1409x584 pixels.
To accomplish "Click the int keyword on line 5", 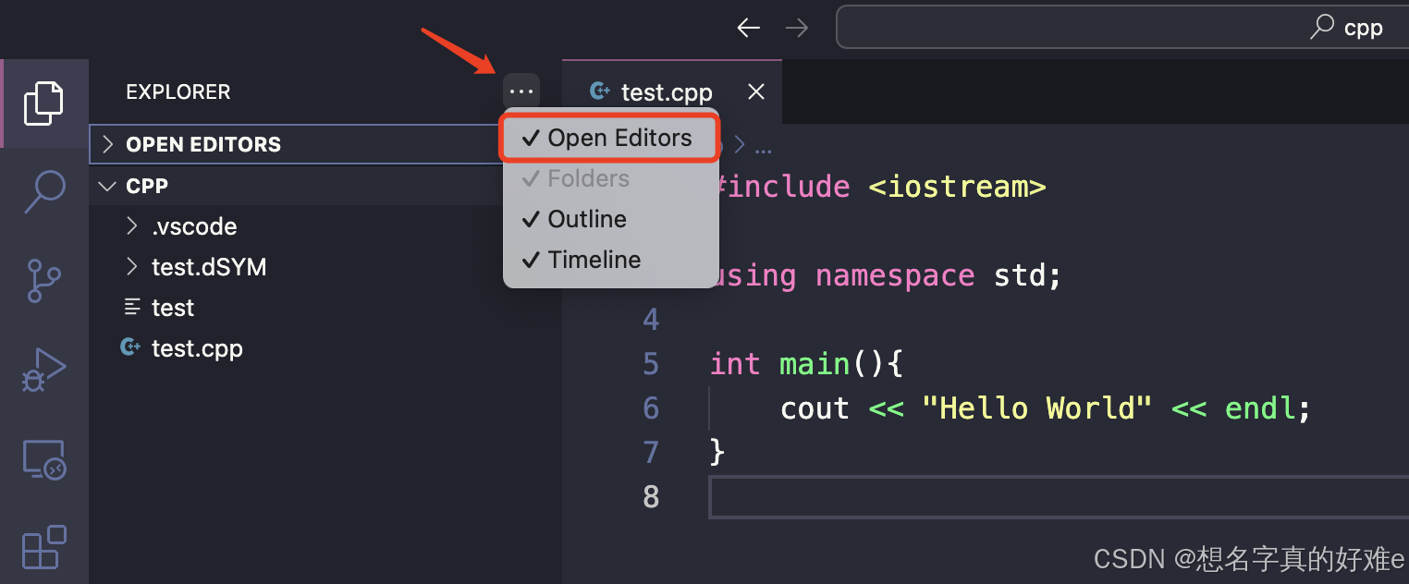I will click(x=735, y=364).
